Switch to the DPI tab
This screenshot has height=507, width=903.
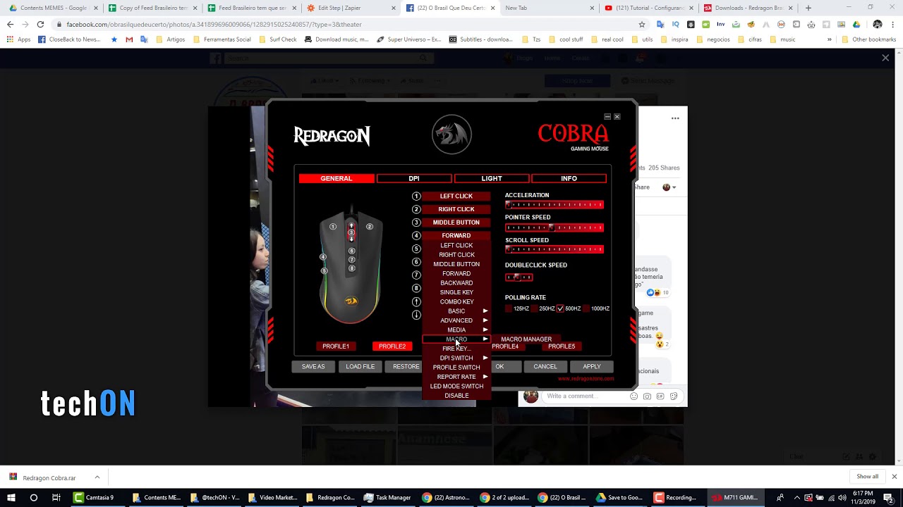tap(414, 179)
